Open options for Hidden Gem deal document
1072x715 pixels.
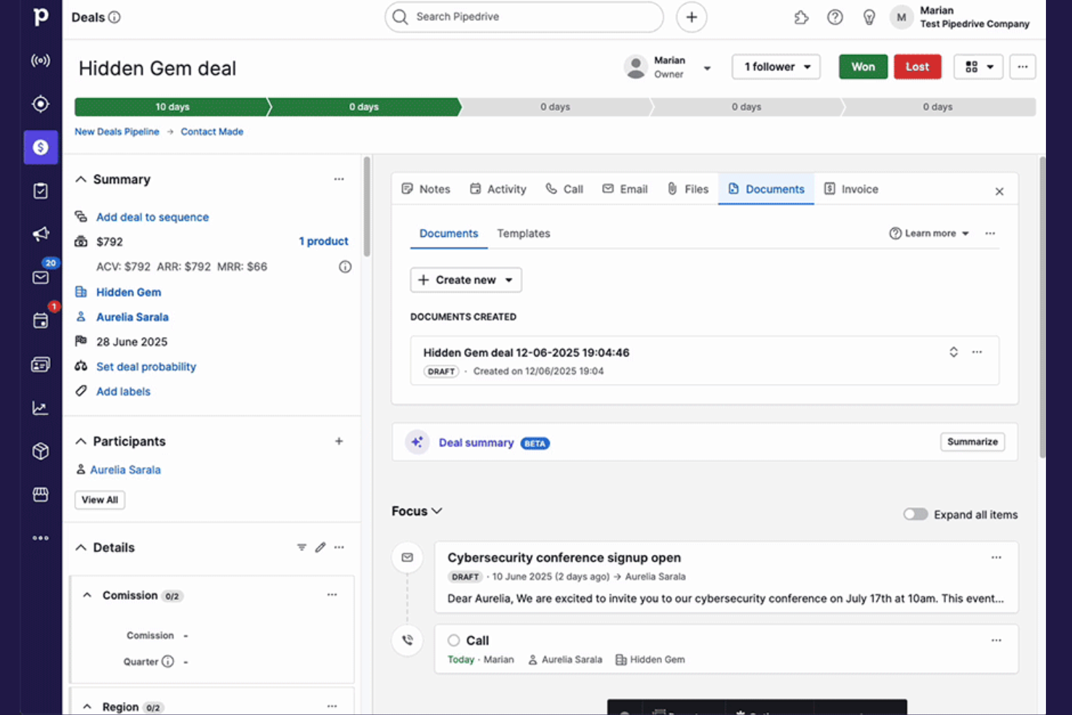click(x=977, y=352)
